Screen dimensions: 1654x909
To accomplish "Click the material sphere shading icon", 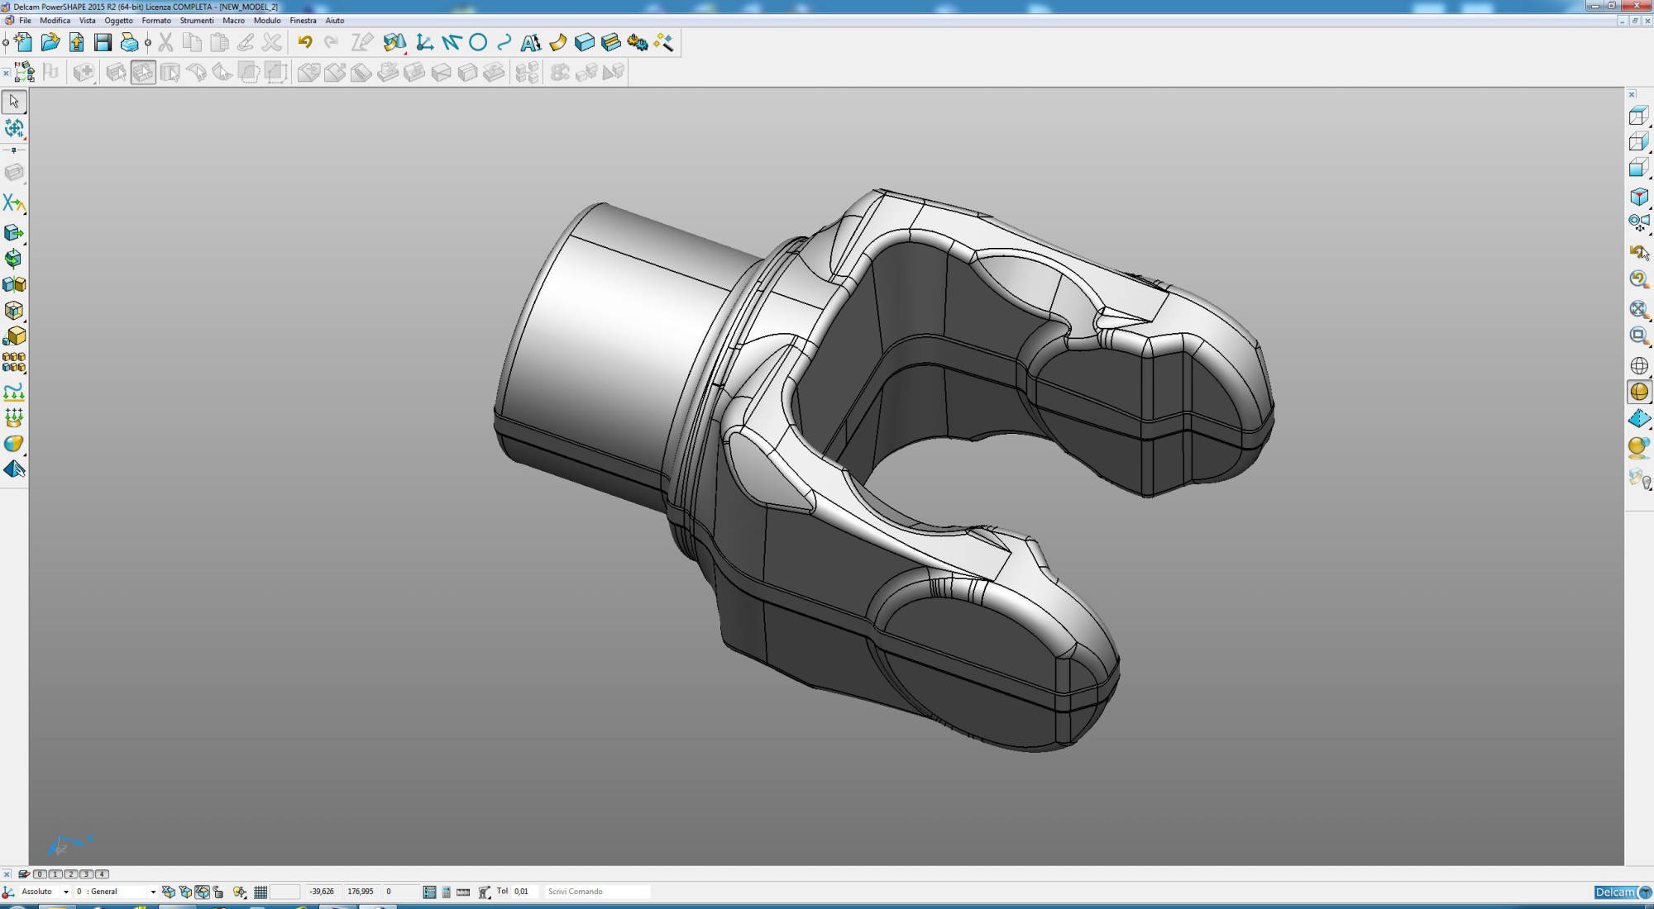I will coord(1638,448).
